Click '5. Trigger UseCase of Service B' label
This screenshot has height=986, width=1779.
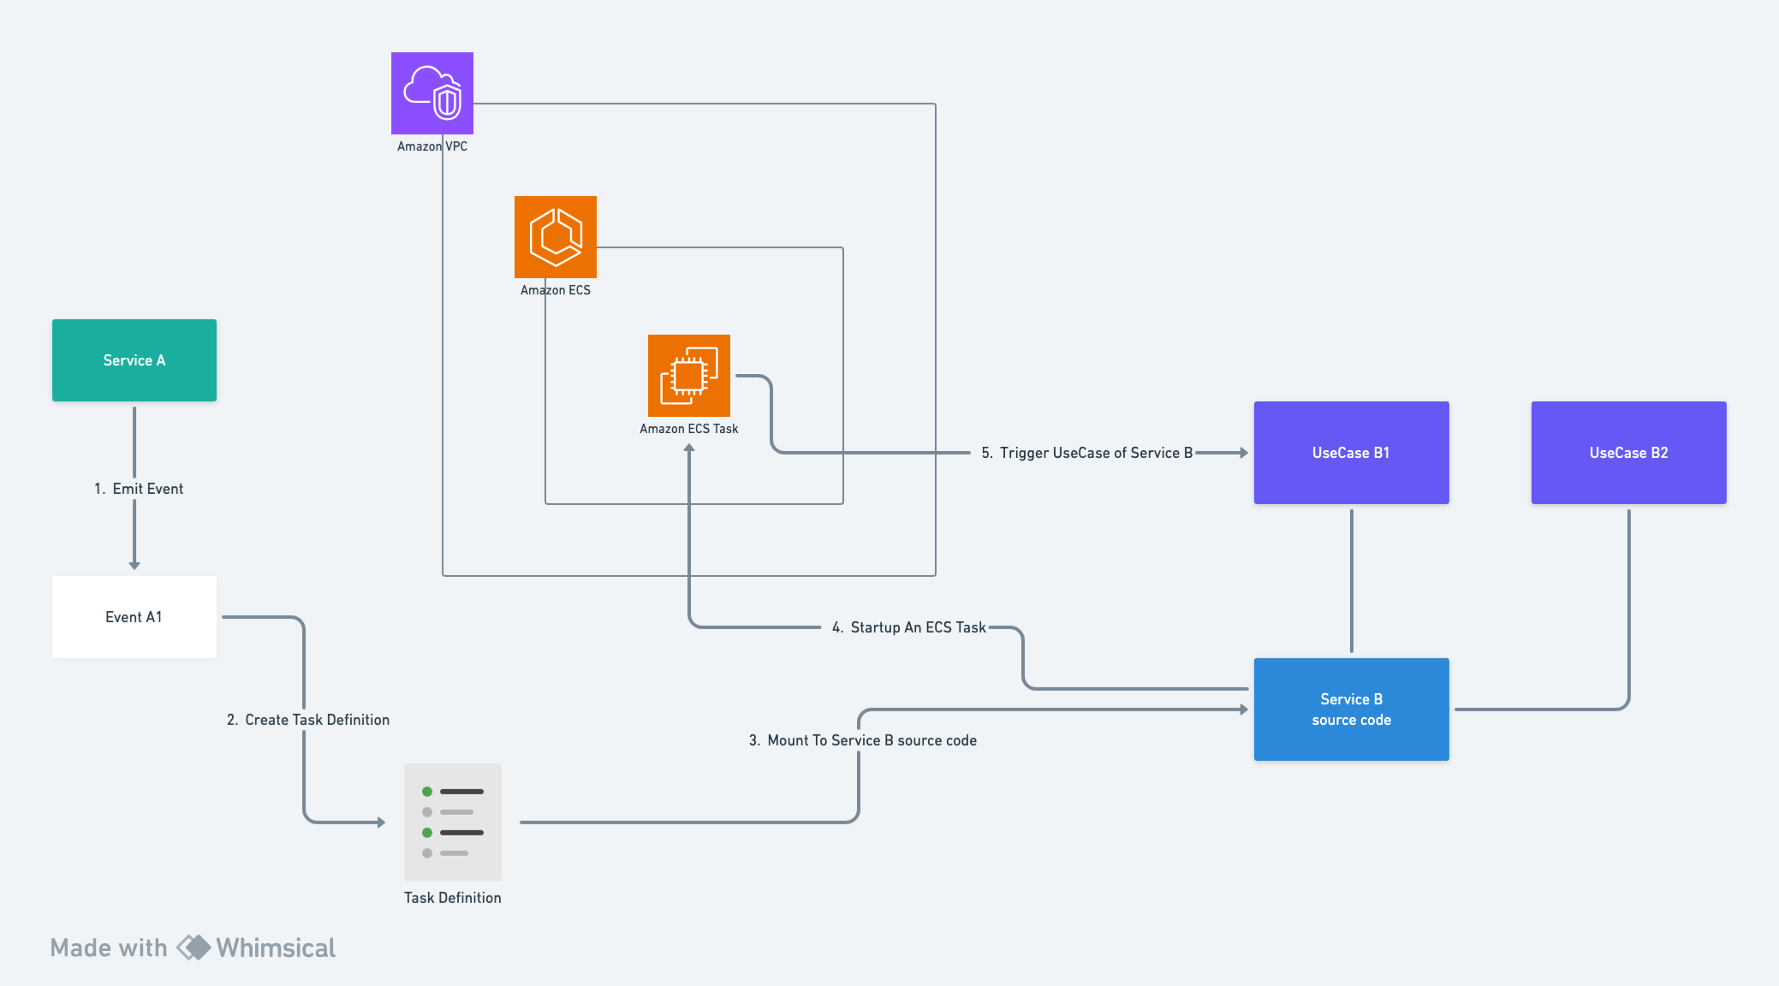click(1086, 453)
